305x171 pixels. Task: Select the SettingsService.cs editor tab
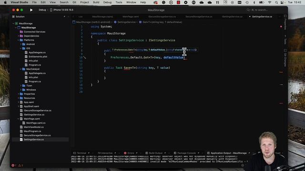[x=262, y=17]
